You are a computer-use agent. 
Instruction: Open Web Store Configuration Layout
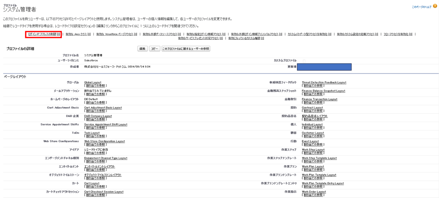pyautogui.click(x=104, y=141)
